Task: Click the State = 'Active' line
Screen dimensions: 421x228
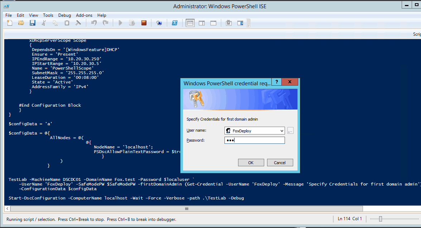Action: coord(52,82)
